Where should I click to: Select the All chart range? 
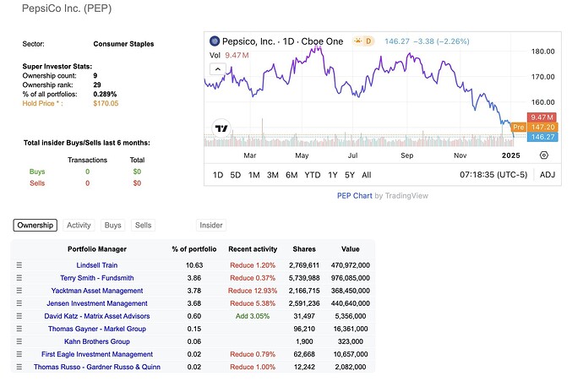[x=367, y=175]
